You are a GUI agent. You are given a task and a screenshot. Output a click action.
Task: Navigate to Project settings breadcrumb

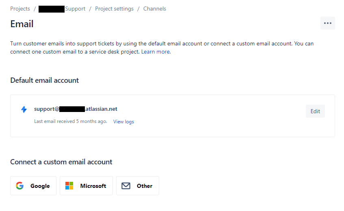point(114,9)
